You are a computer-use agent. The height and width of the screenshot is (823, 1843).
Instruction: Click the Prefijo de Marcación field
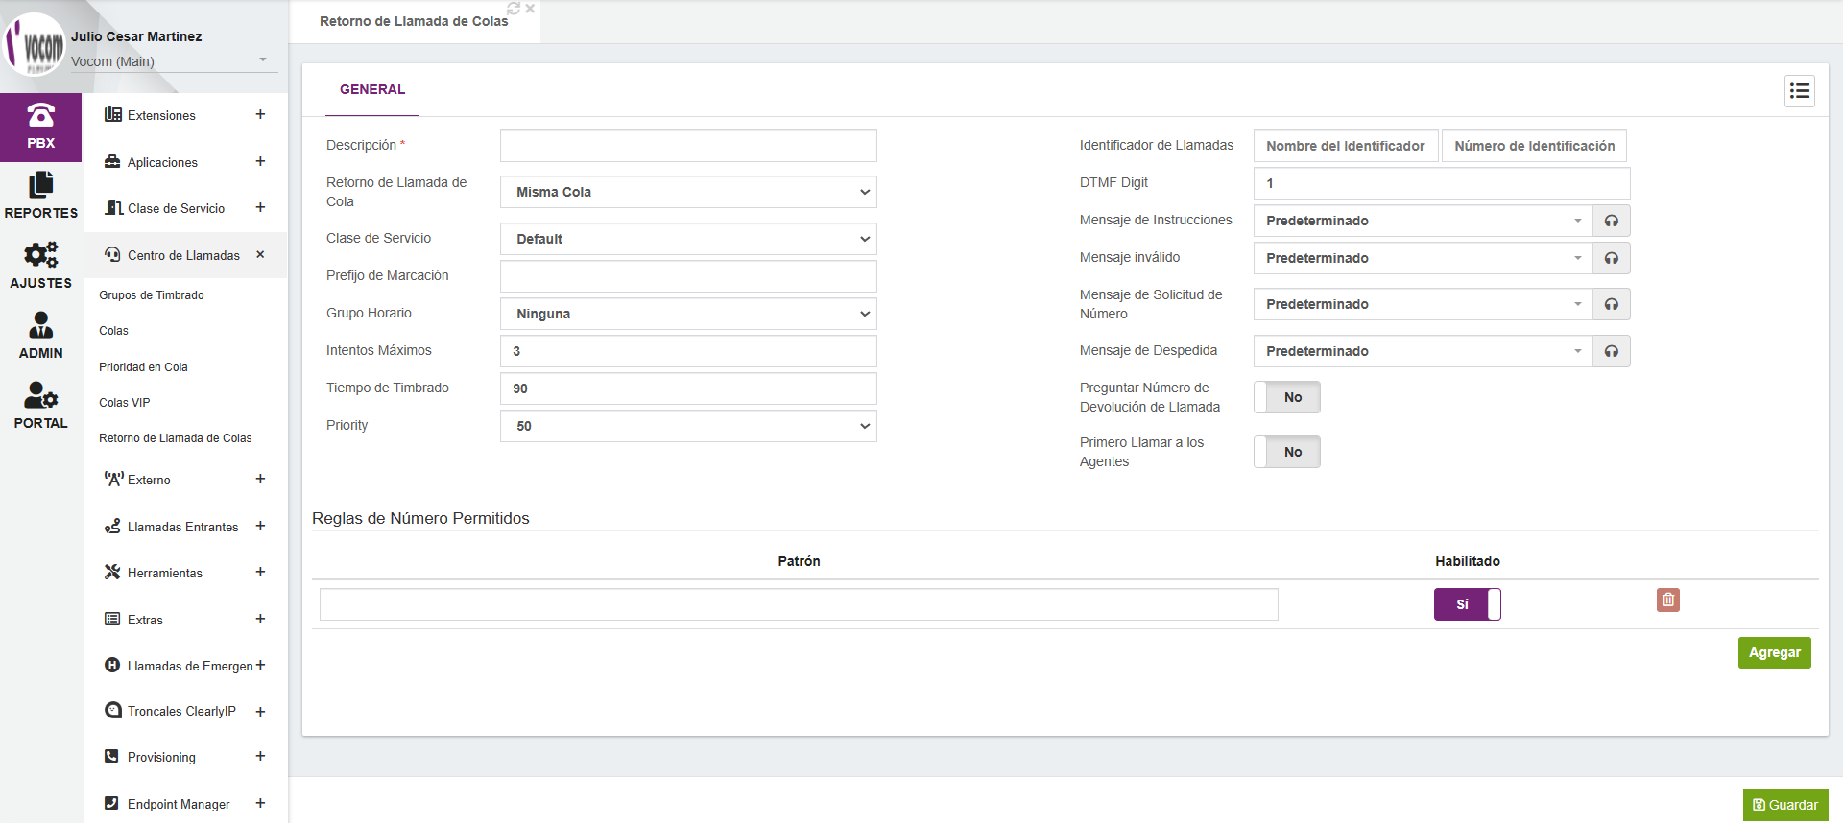(688, 276)
